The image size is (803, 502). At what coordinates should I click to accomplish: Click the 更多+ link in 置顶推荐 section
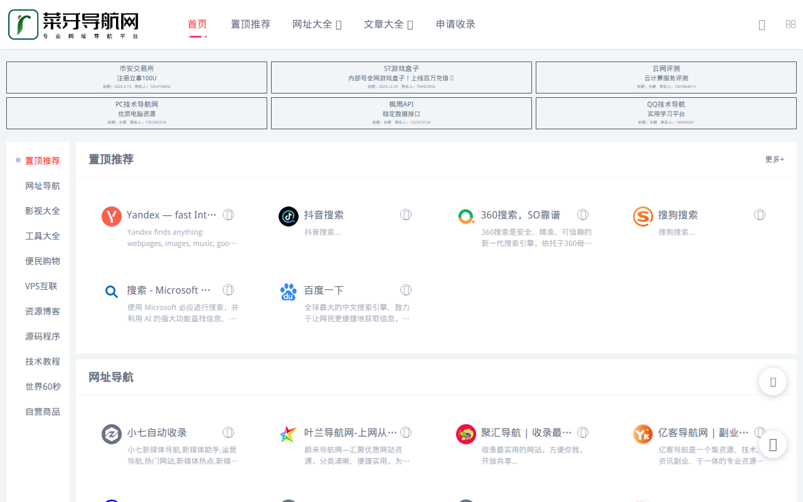[774, 159]
